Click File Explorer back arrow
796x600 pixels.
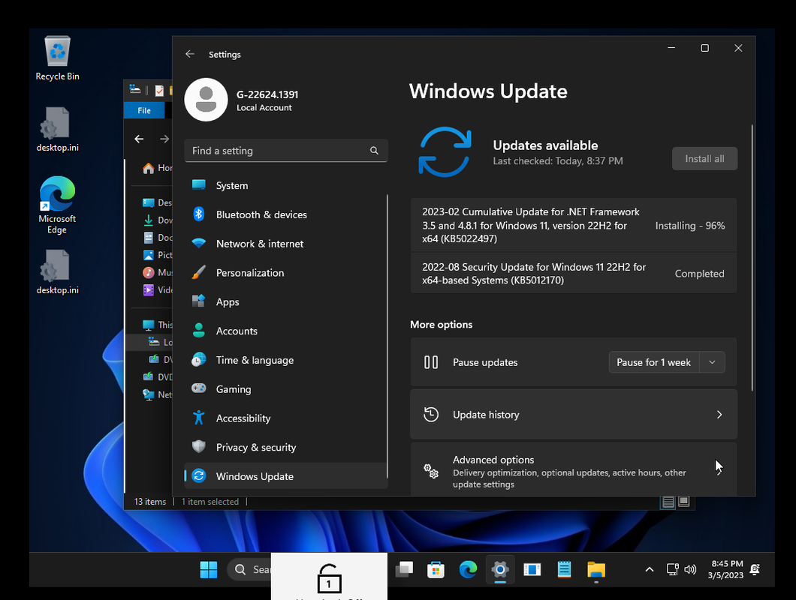click(x=139, y=139)
